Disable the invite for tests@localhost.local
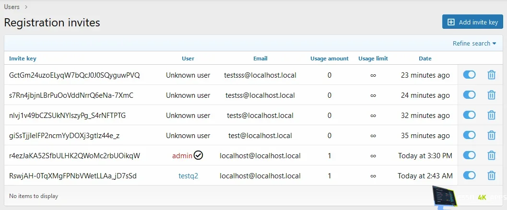The width and height of the screenshot is (507, 210). (x=469, y=115)
